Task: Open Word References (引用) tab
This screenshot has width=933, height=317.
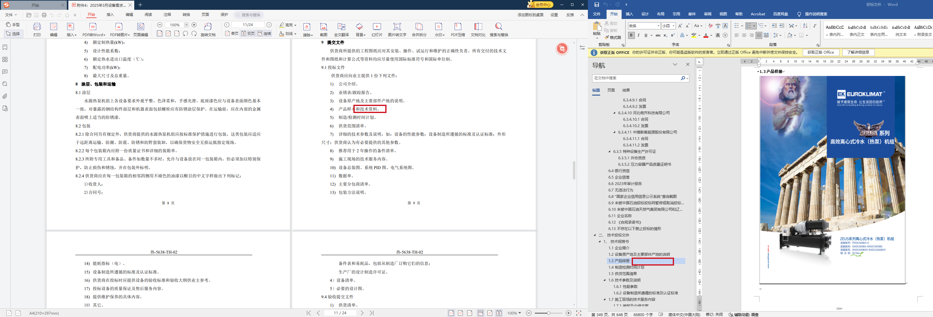Action: click(676, 14)
